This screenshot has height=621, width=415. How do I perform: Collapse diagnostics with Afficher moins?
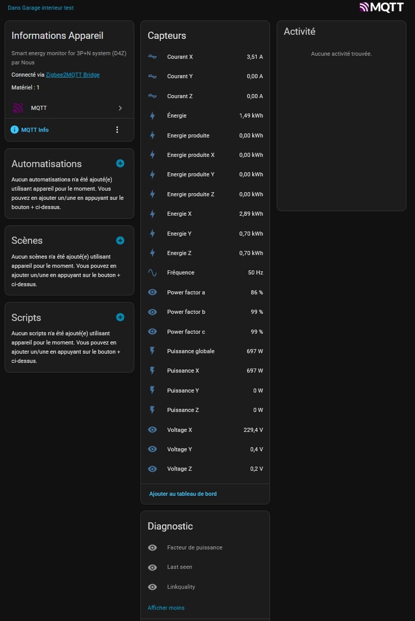pos(166,608)
